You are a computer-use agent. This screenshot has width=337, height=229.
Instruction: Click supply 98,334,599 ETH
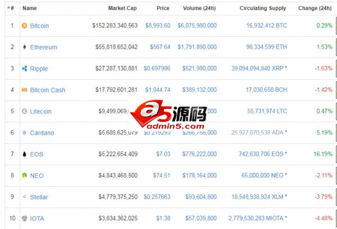pos(266,47)
